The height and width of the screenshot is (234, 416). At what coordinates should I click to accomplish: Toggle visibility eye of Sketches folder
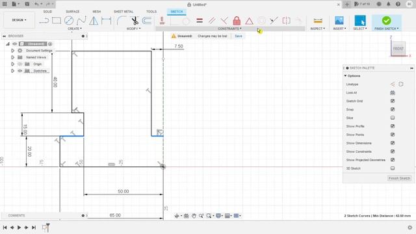tap(20, 71)
